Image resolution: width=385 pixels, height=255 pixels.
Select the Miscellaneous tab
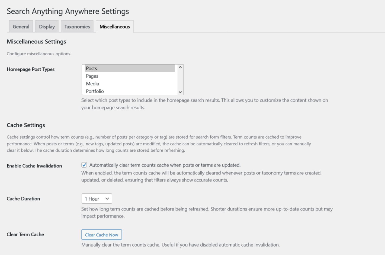[x=114, y=27]
